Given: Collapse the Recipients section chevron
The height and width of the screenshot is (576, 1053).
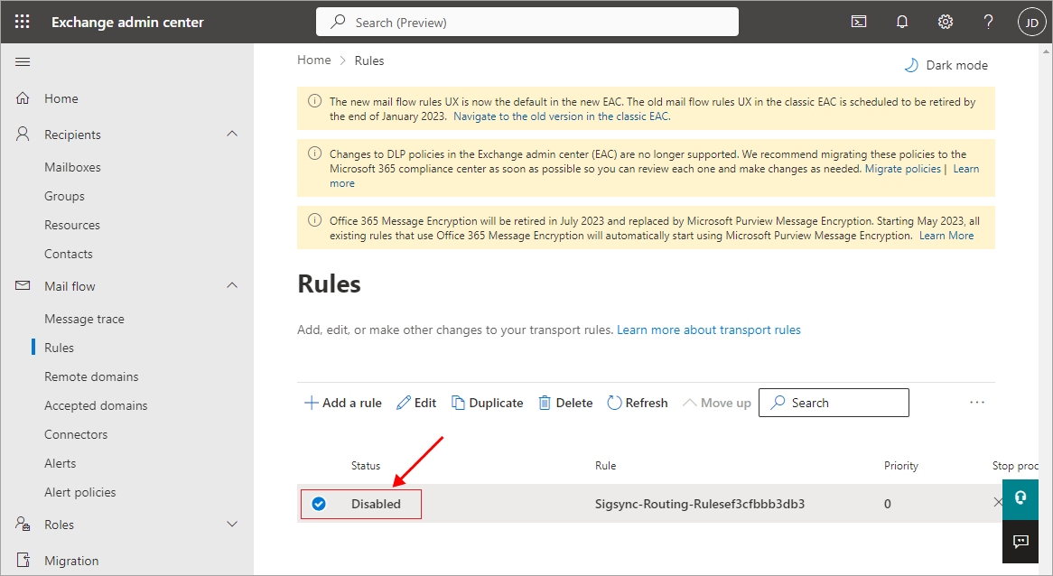Looking at the screenshot, I should (232, 134).
